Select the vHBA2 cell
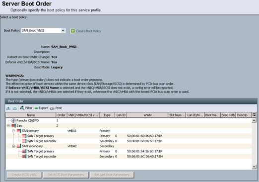 click(x=72, y=146)
